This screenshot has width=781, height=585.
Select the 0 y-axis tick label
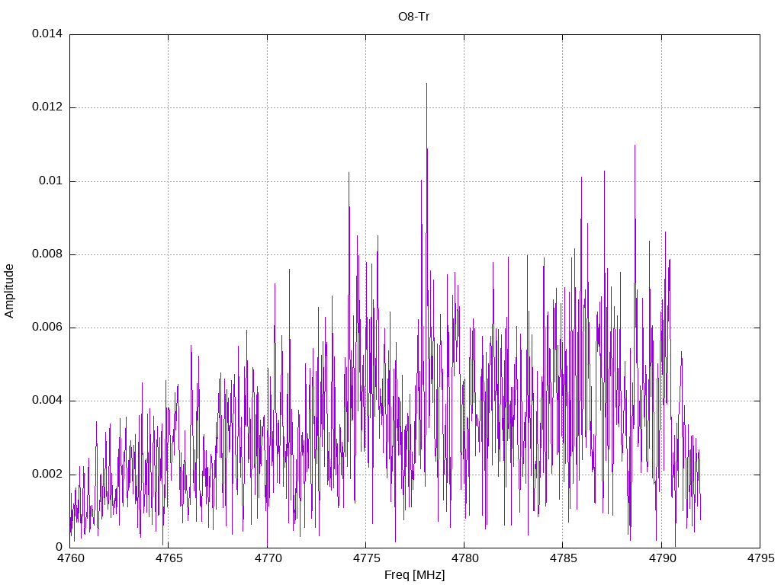coord(59,547)
